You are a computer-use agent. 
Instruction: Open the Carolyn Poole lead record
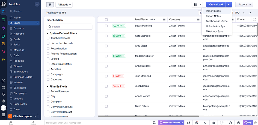(142, 36)
